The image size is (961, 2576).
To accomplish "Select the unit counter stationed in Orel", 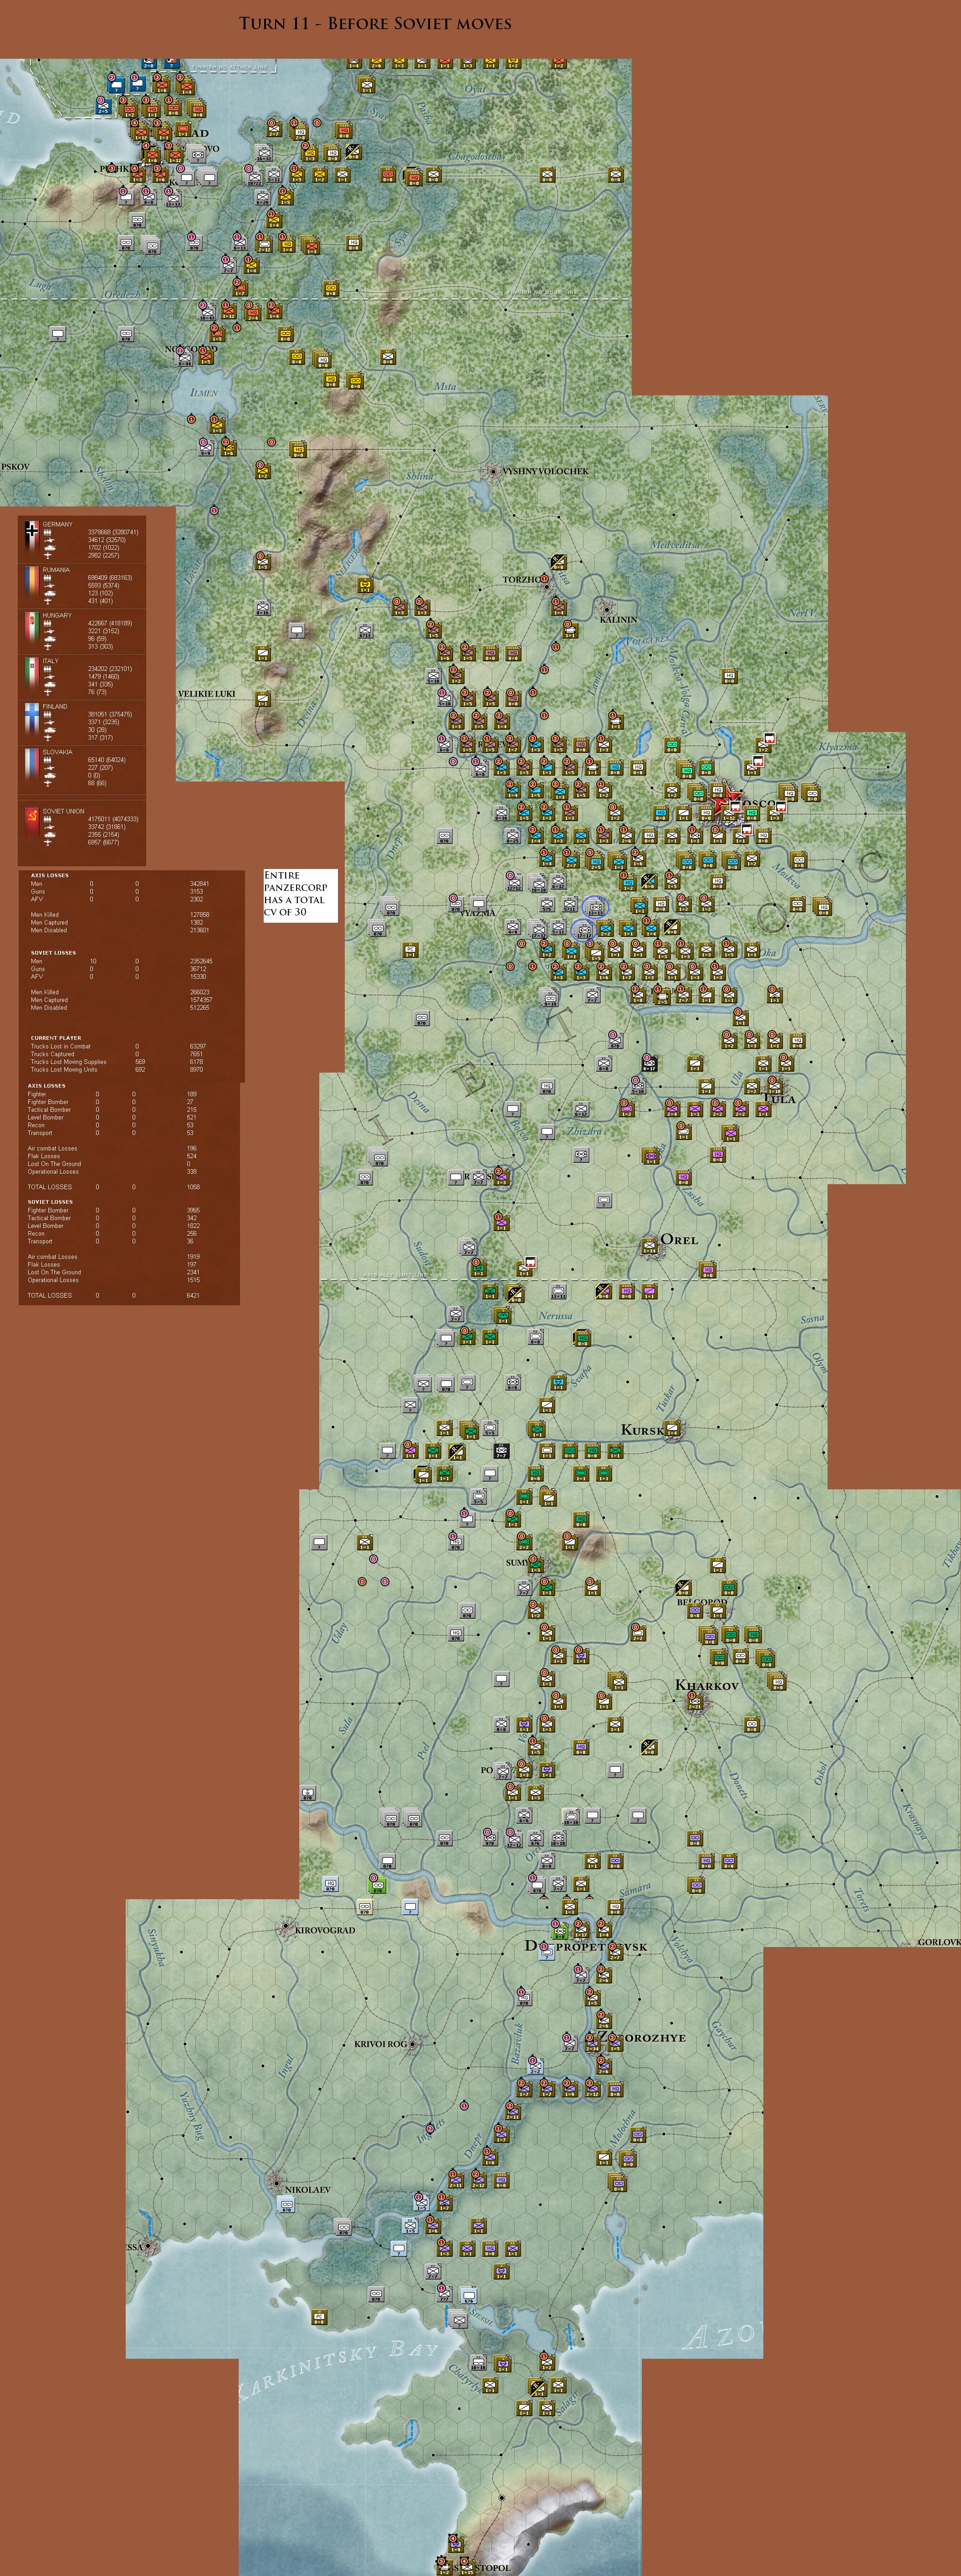I will 650,1246.
